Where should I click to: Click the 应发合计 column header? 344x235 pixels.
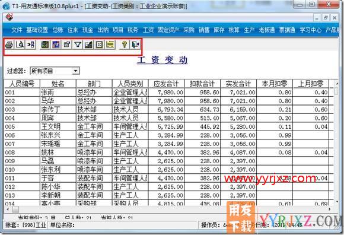pos(166,84)
